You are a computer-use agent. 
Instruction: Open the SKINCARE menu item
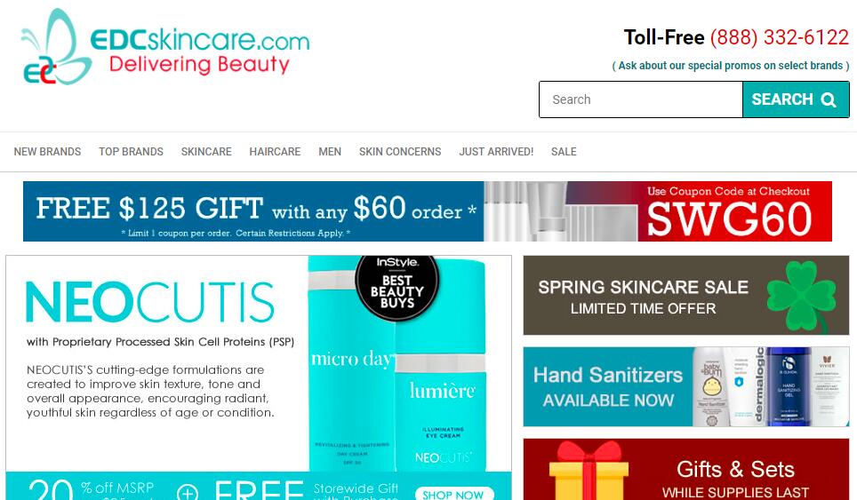(206, 152)
